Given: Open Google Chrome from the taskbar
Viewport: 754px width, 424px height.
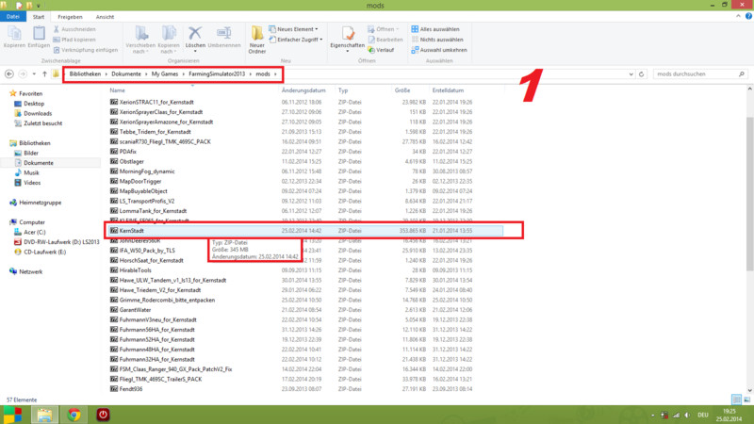Looking at the screenshot, I should 74,414.
